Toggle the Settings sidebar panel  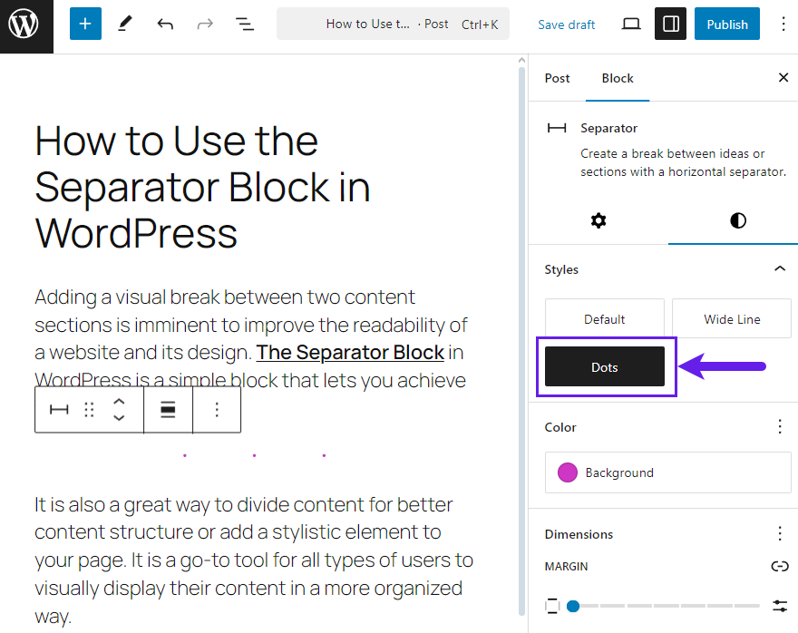pyautogui.click(x=671, y=24)
